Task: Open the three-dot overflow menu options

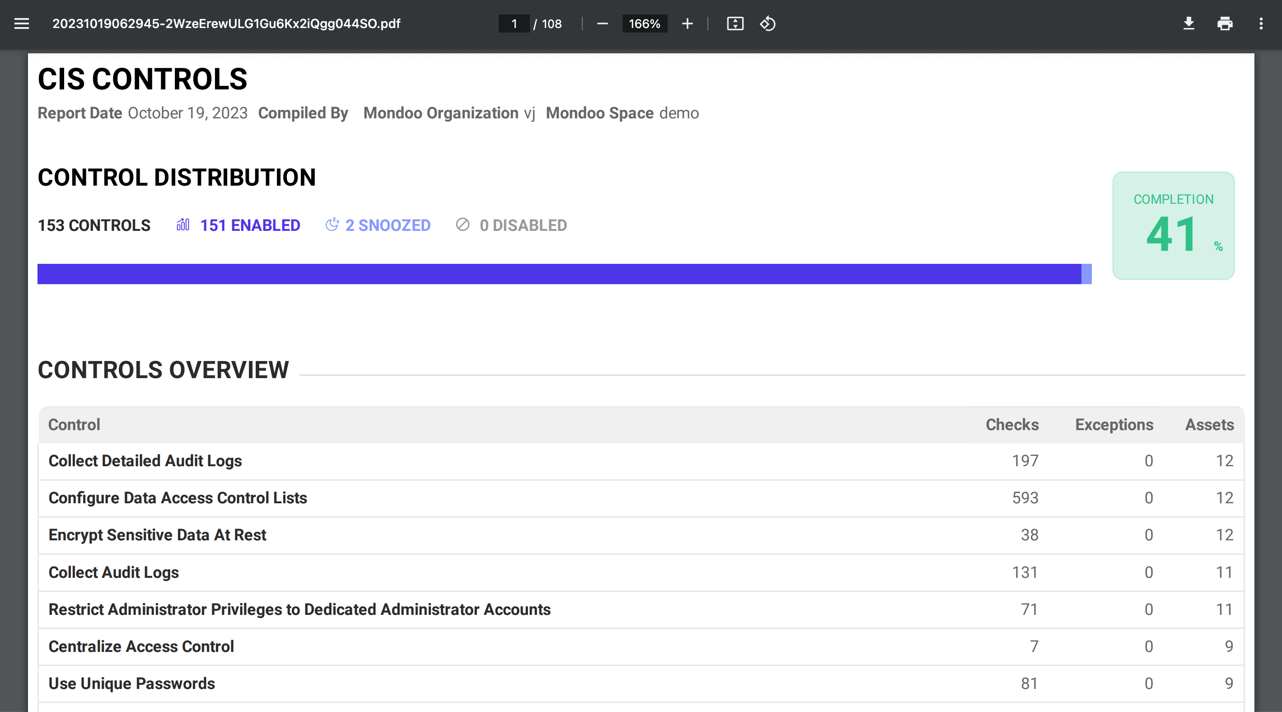Action: (x=1261, y=23)
